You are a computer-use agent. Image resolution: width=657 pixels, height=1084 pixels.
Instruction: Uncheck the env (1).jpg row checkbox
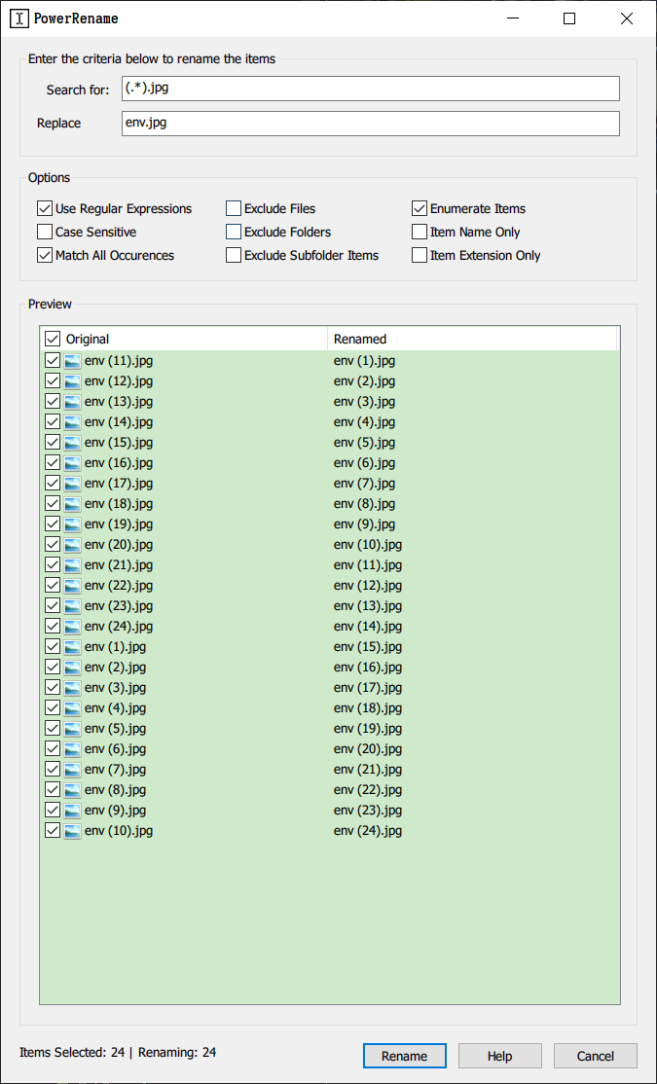53,647
